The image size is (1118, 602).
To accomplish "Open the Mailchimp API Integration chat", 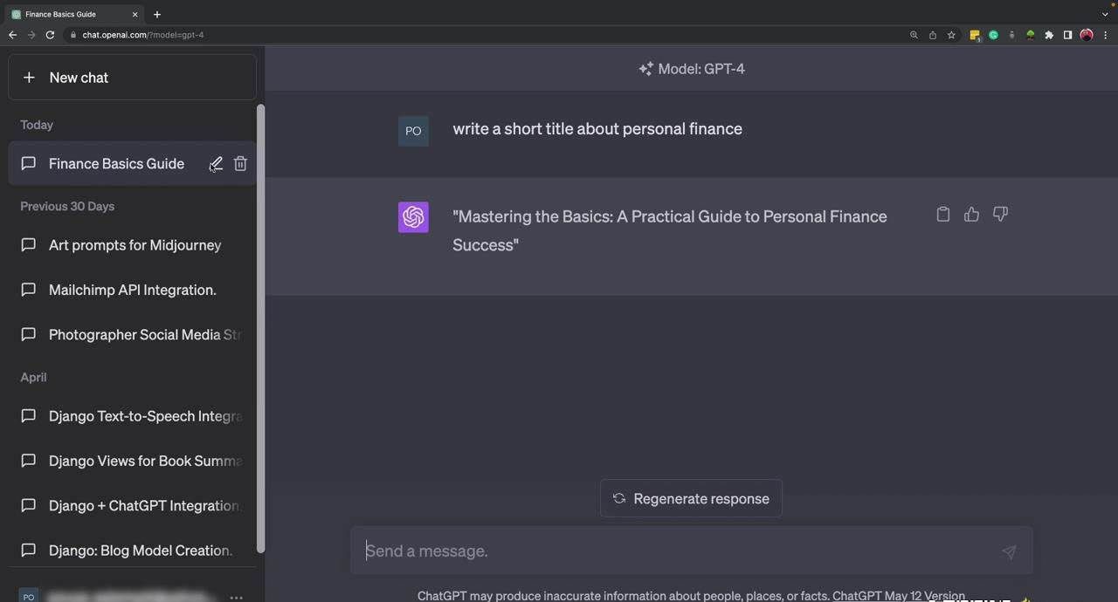I will [132, 290].
